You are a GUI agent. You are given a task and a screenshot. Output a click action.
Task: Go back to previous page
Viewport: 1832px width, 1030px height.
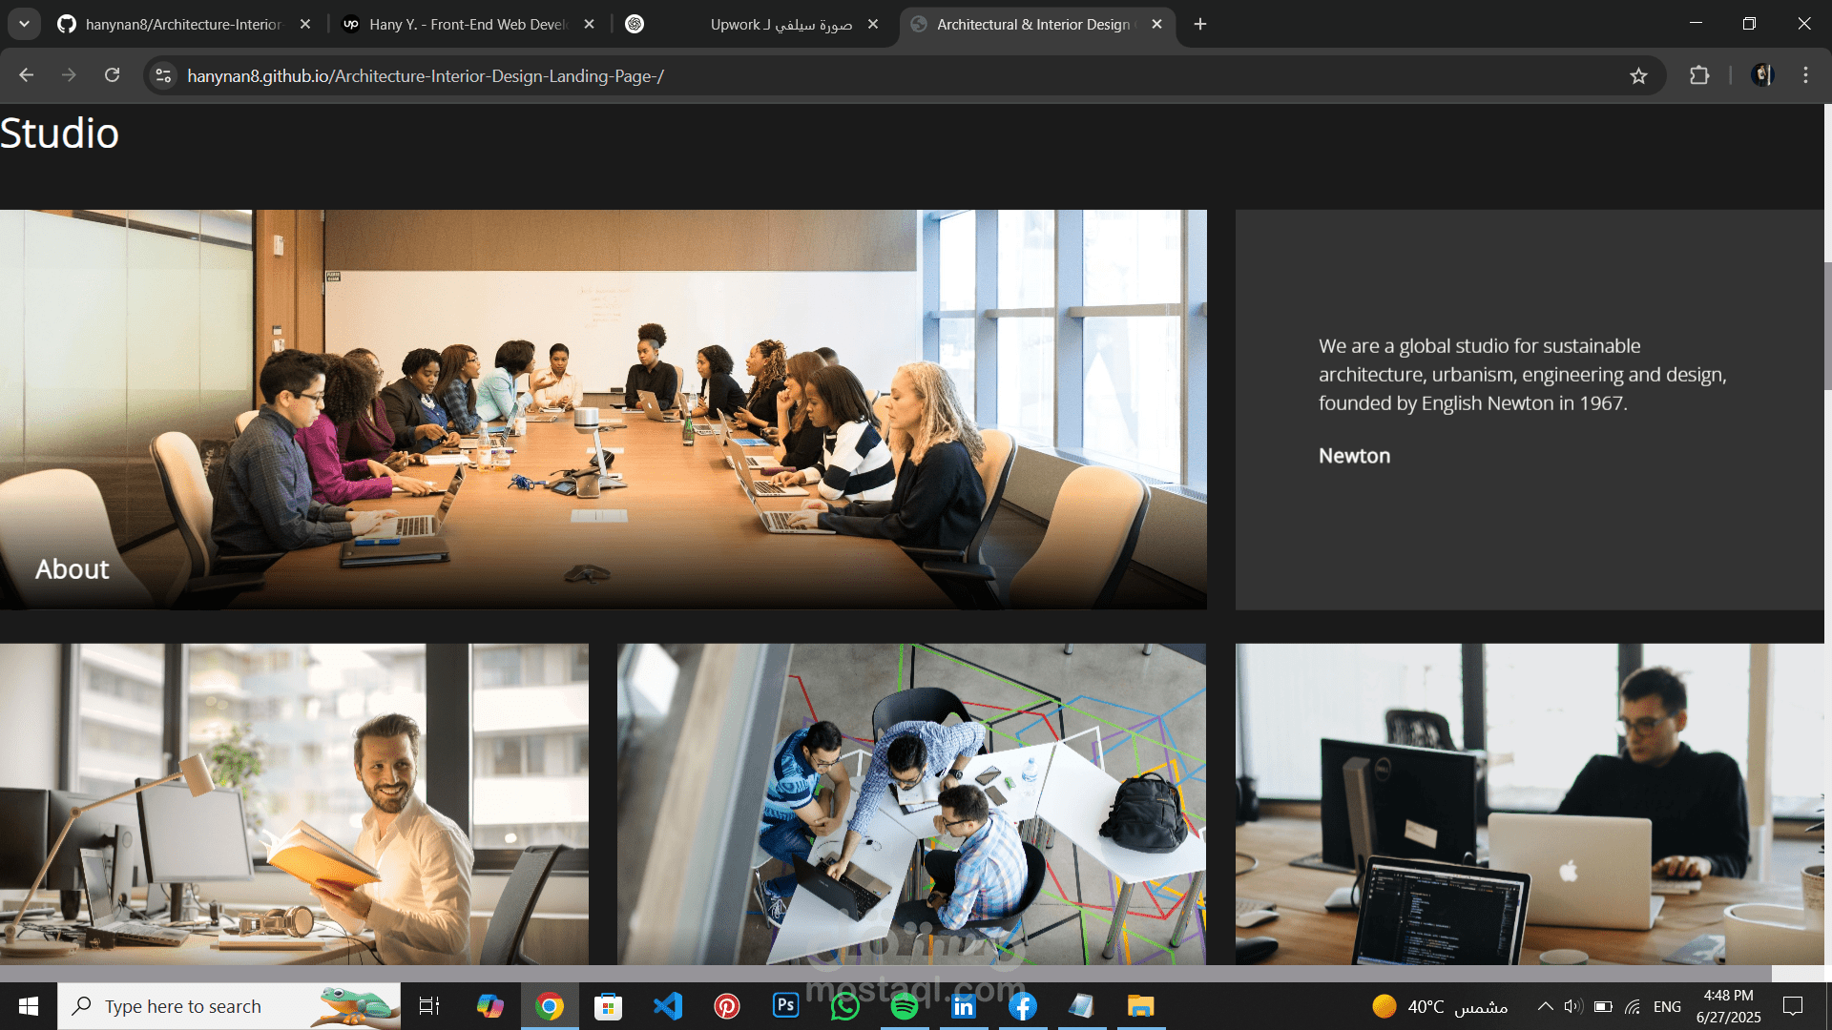point(27,75)
